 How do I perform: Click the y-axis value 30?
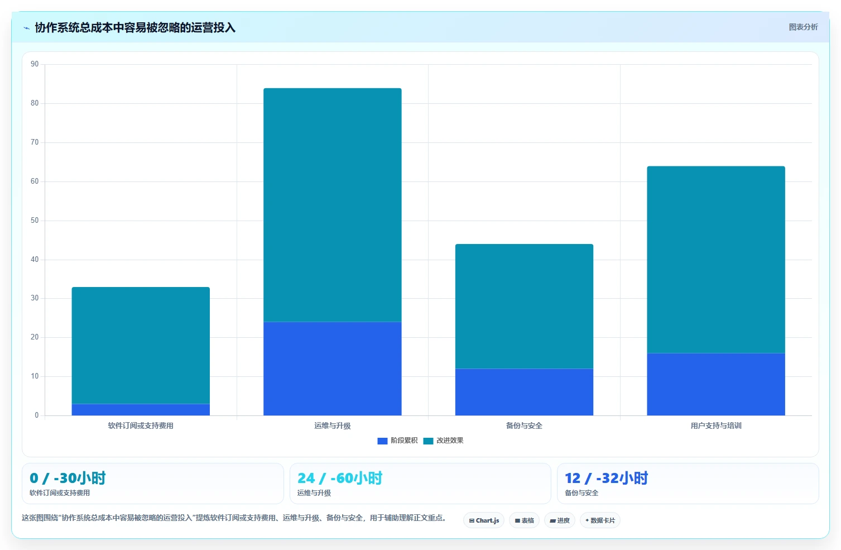pyautogui.click(x=35, y=298)
